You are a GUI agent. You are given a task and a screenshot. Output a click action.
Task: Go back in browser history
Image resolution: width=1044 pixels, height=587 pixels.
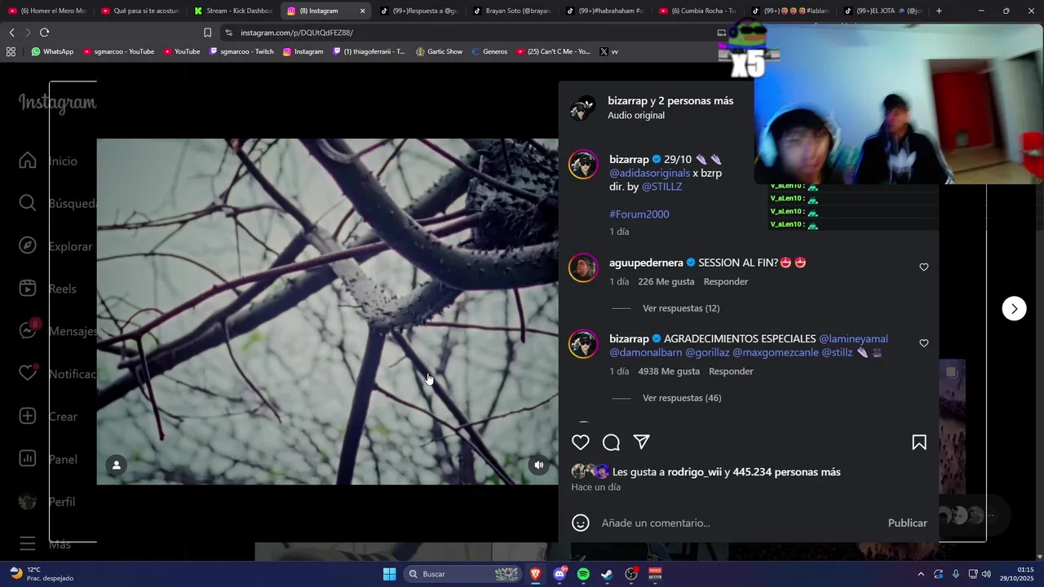(x=11, y=33)
